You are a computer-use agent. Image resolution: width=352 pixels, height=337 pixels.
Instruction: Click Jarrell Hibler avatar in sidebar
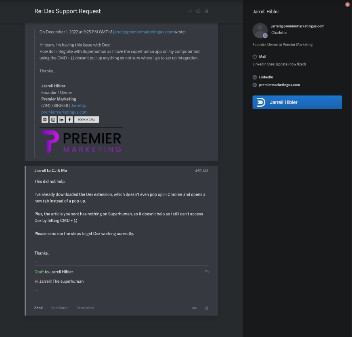(x=260, y=31)
